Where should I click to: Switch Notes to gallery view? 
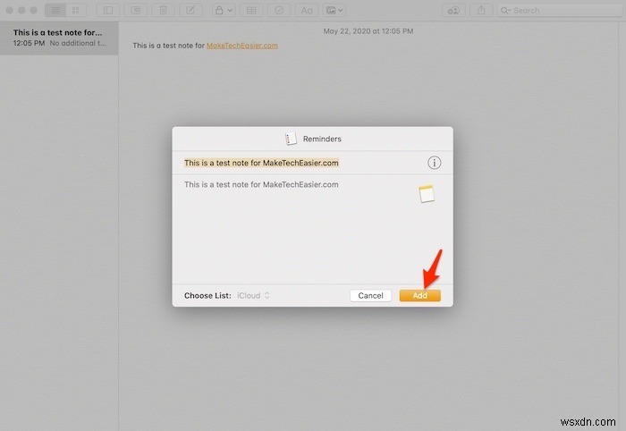(76, 11)
